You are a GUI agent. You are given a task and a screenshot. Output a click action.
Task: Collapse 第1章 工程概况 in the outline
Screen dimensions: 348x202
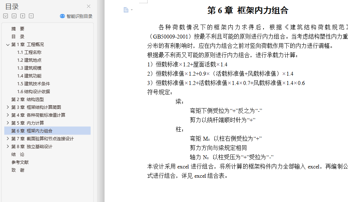(8, 45)
